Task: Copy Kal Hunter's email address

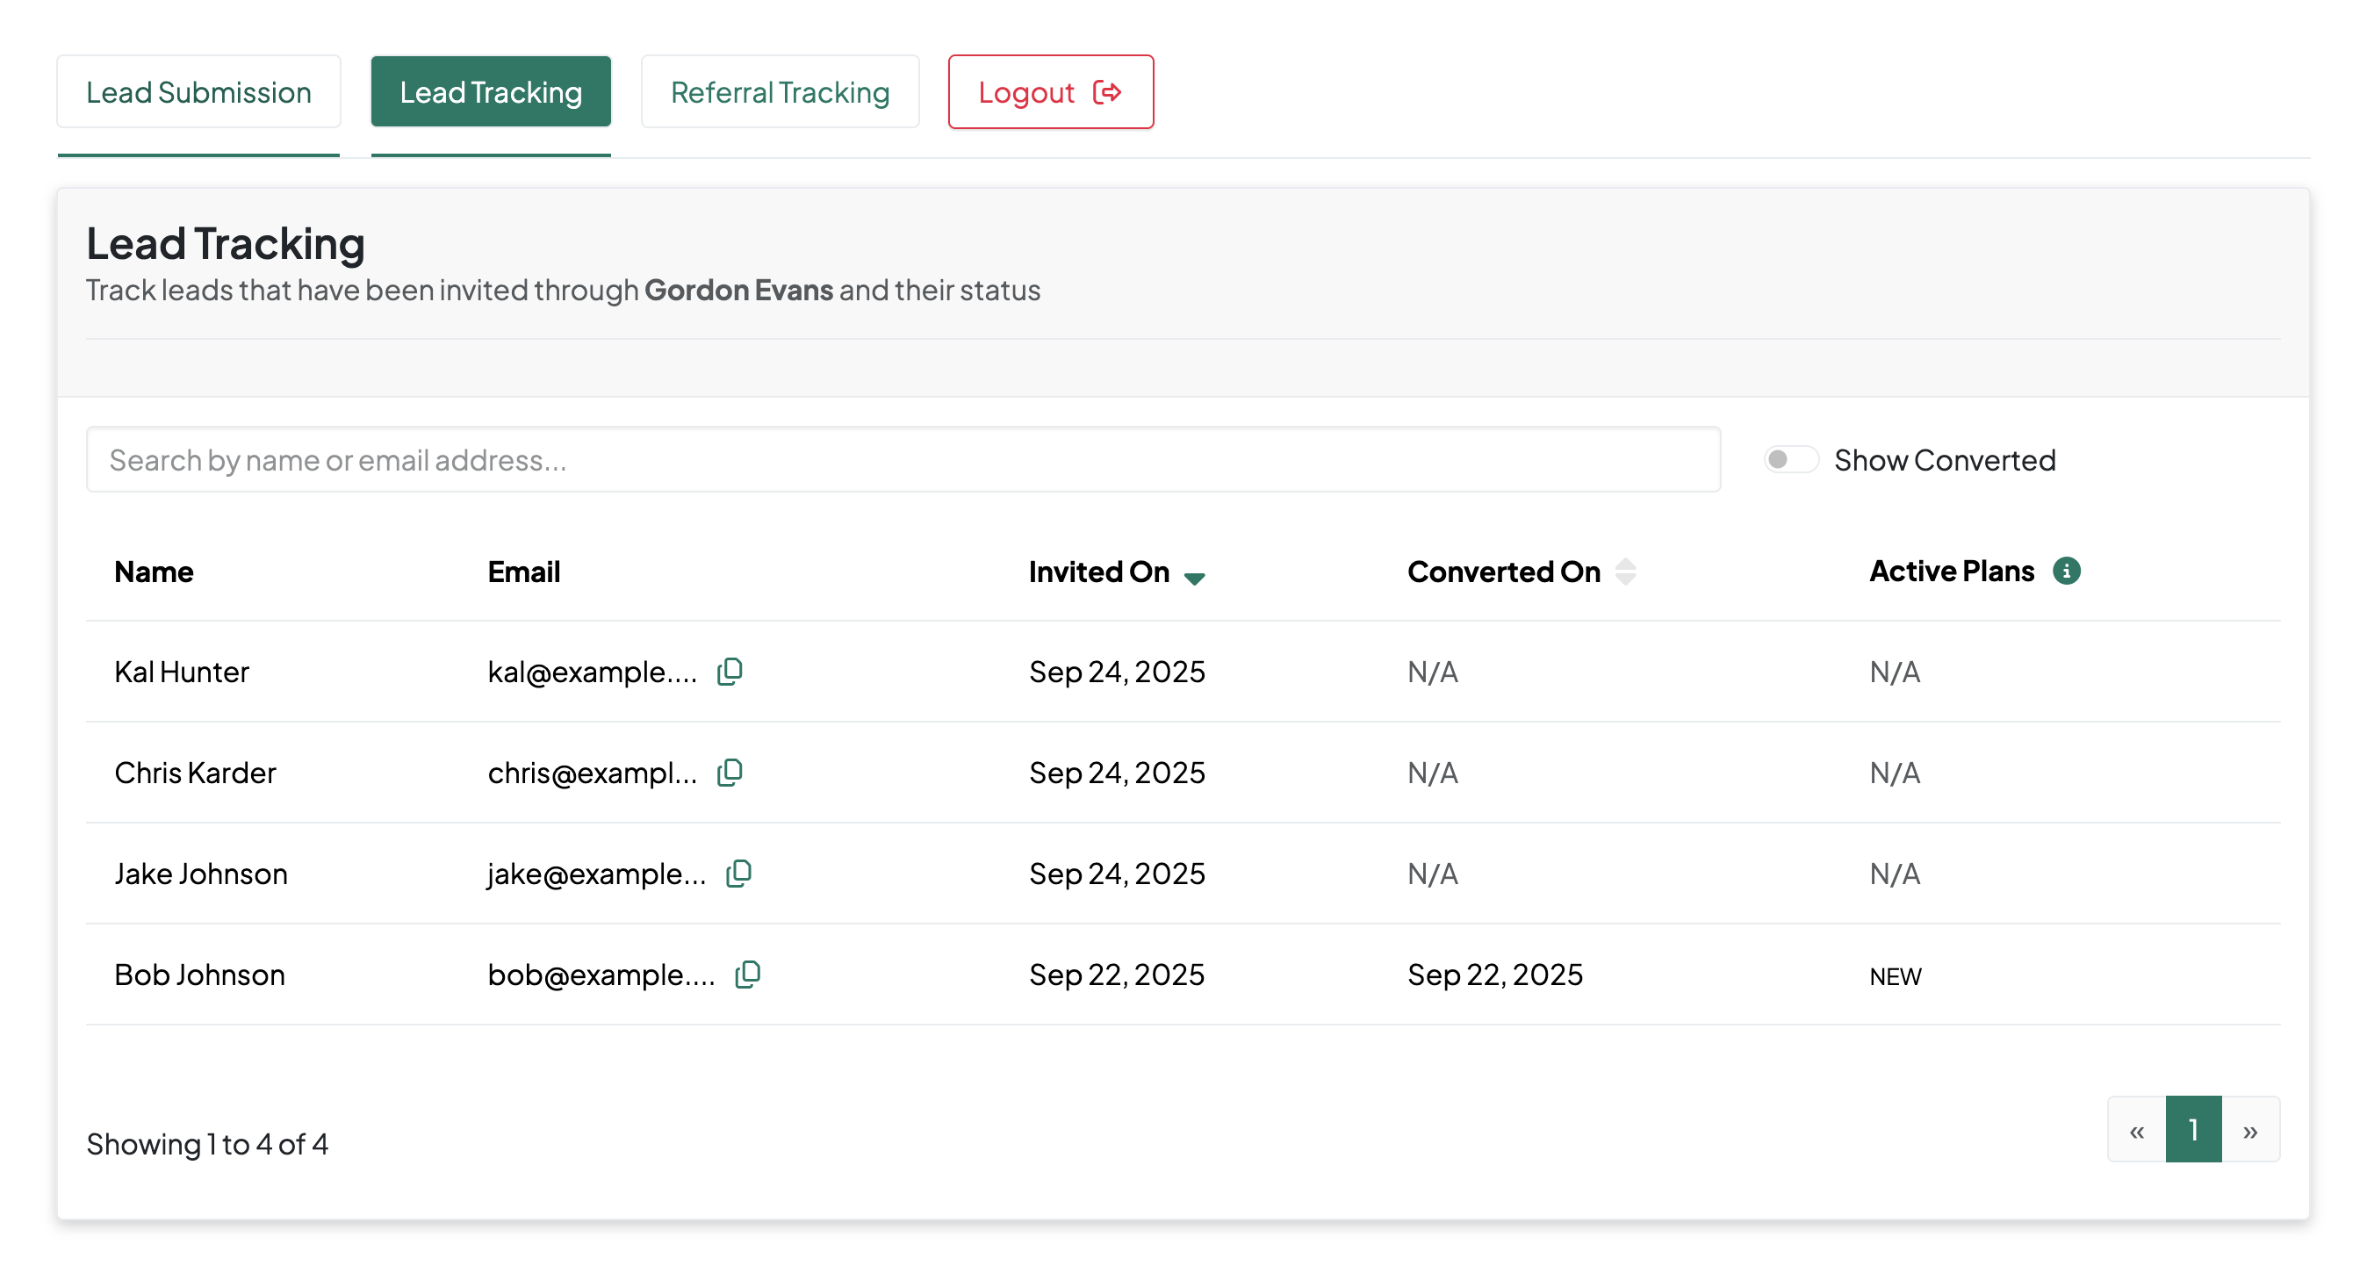Action: pyautogui.click(x=730, y=672)
